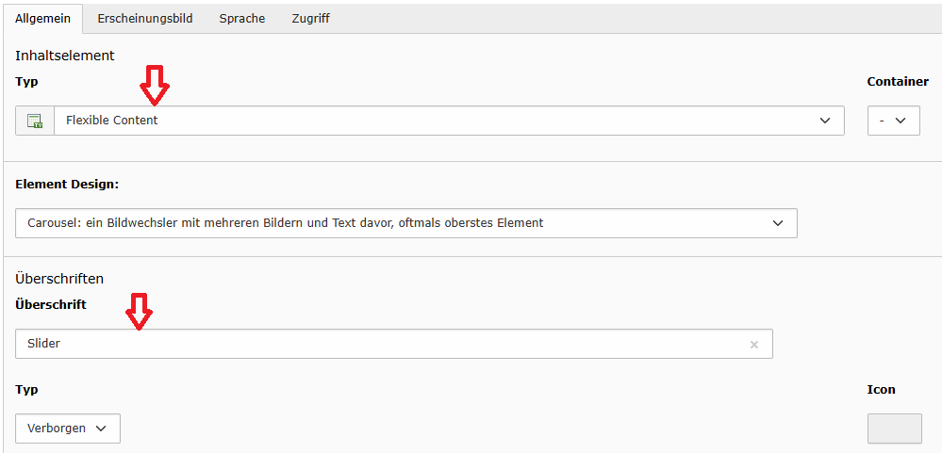The height and width of the screenshot is (453, 942).
Task: Click the chevron arrow of the Flexible Content dropdown
Action: (825, 121)
